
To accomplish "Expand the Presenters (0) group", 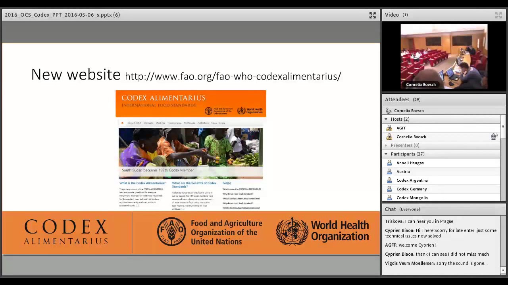I will pyautogui.click(x=386, y=145).
